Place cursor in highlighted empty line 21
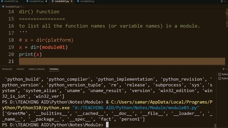Screen dimensions: 228x128 pyautogui.click(x=122, y=62)
